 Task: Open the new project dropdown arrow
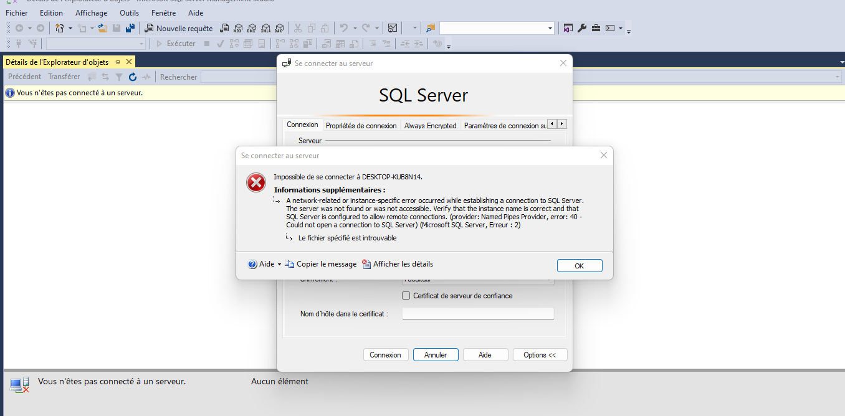[x=70, y=28]
